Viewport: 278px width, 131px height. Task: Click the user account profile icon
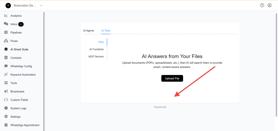(x=270, y=5)
